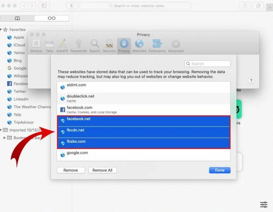This screenshot has width=273, height=212.
Task: Select the Privacy preferences tab
Action: [124, 46]
